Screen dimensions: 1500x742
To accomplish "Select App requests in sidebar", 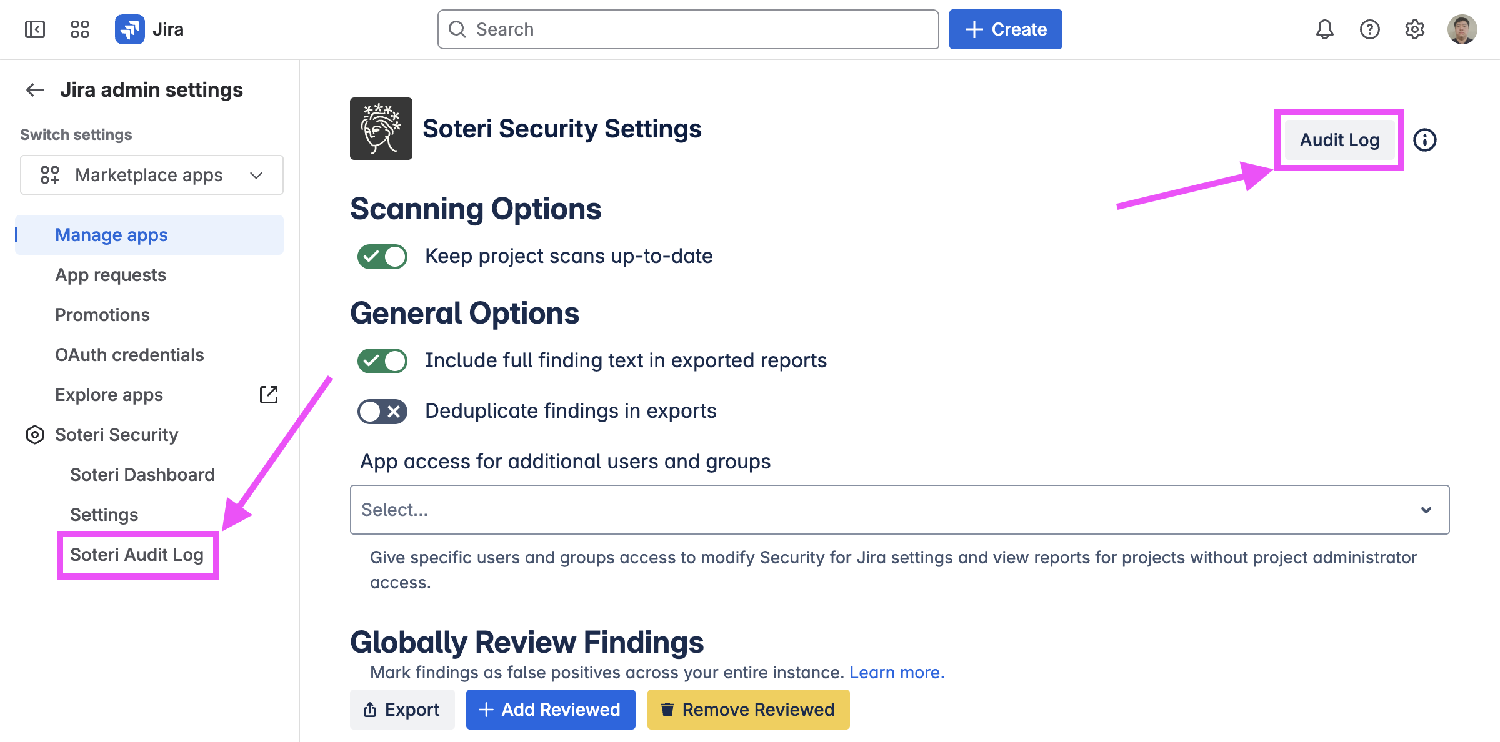I will tap(111, 275).
